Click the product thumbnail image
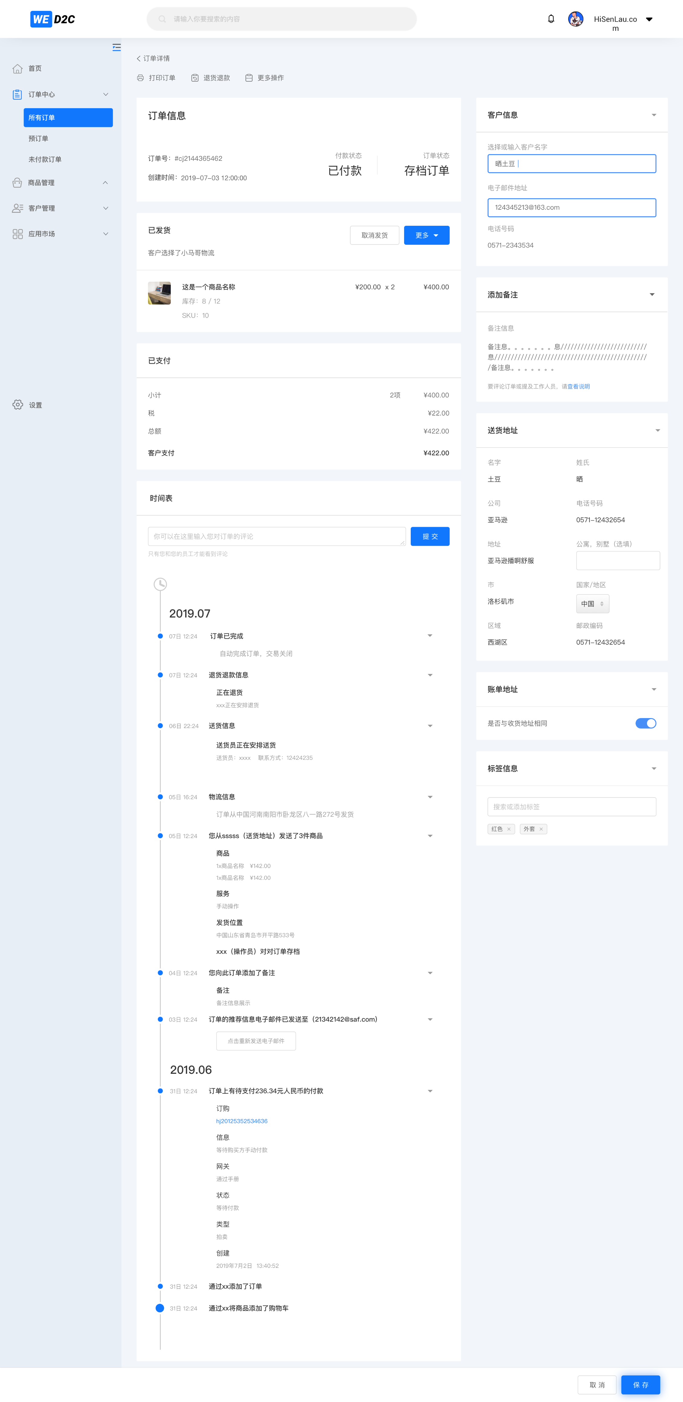 (x=160, y=293)
